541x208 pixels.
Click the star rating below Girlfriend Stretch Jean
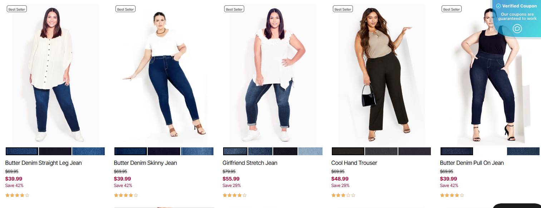(235, 195)
